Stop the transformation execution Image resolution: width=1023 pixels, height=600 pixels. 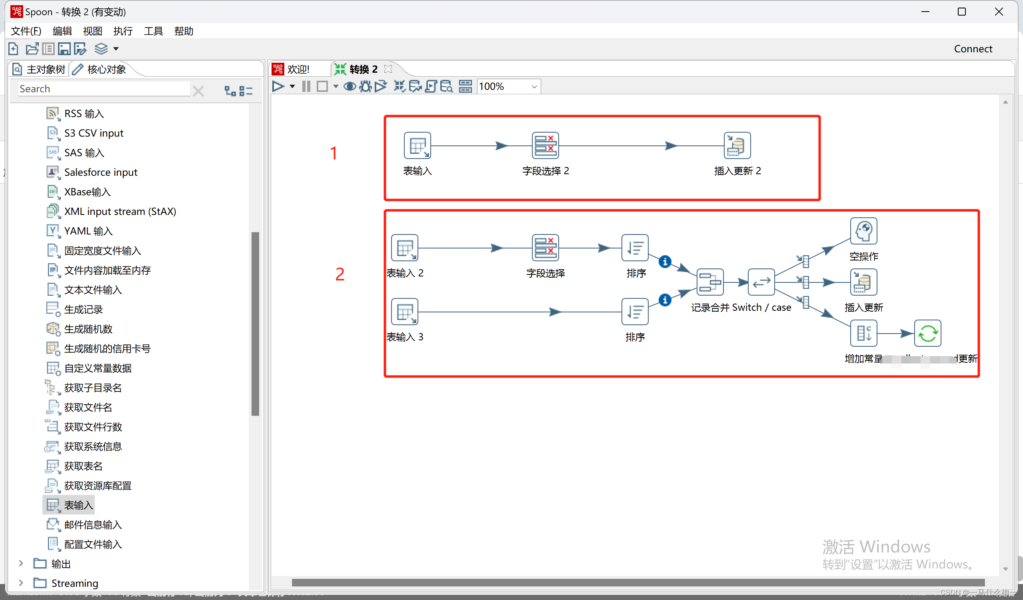pyautogui.click(x=322, y=87)
